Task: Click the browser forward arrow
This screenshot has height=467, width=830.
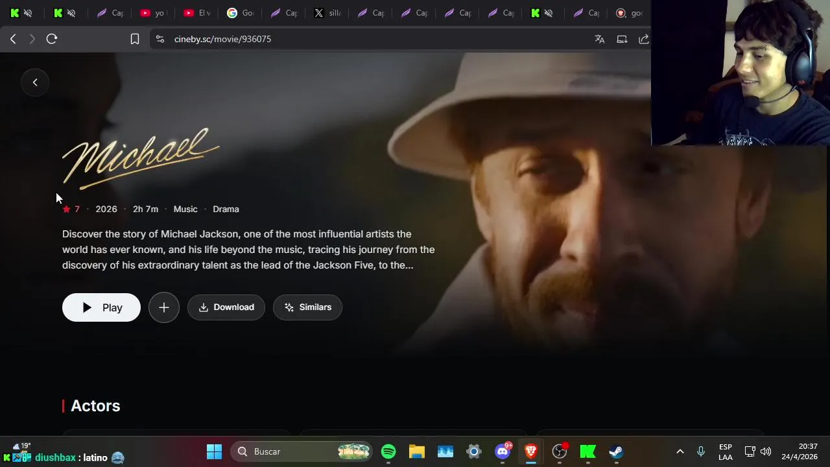Action: (x=32, y=39)
